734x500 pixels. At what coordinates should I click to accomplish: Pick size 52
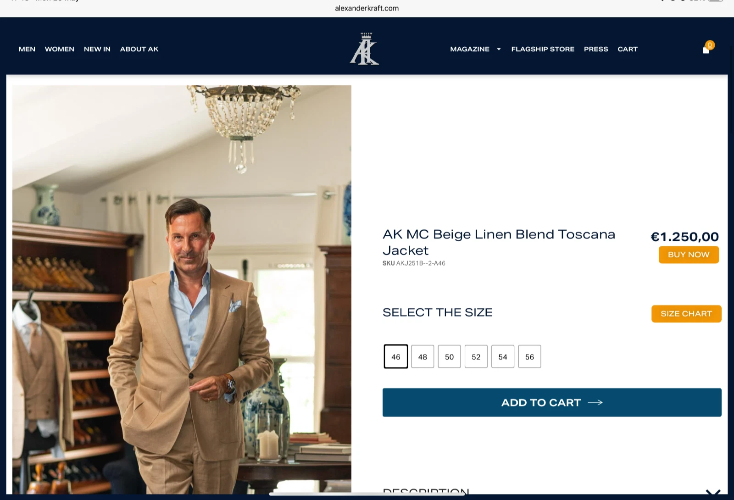tap(476, 356)
